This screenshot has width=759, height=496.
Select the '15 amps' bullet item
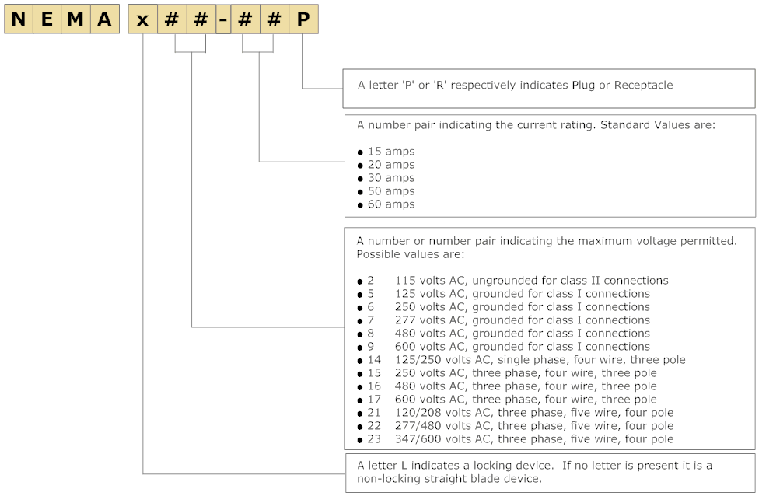tap(391, 152)
